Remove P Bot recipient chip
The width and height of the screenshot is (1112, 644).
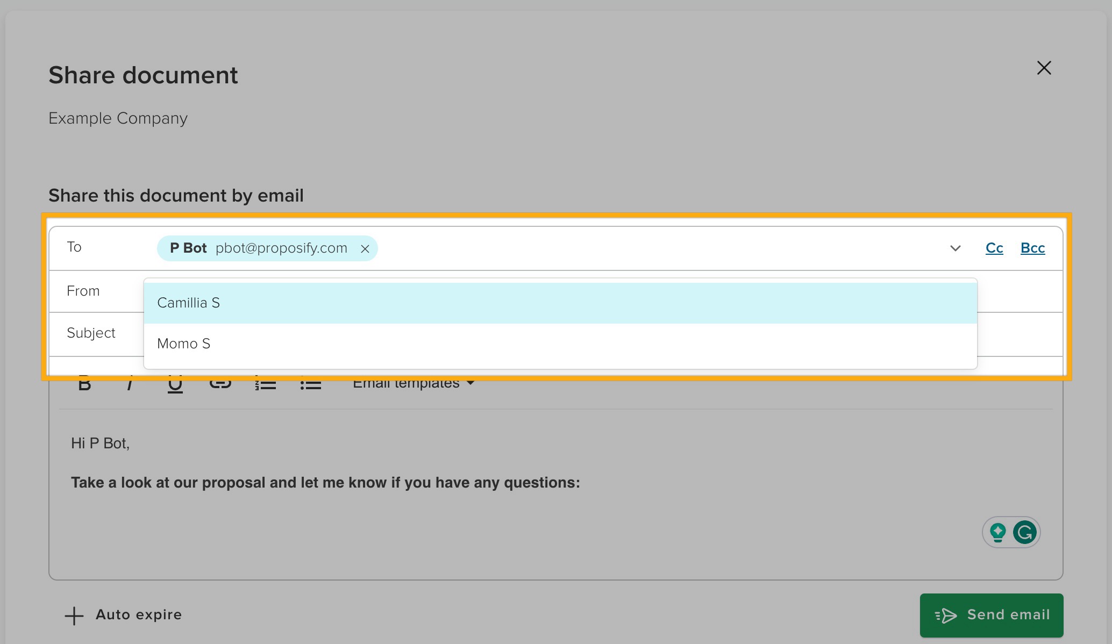click(x=365, y=249)
